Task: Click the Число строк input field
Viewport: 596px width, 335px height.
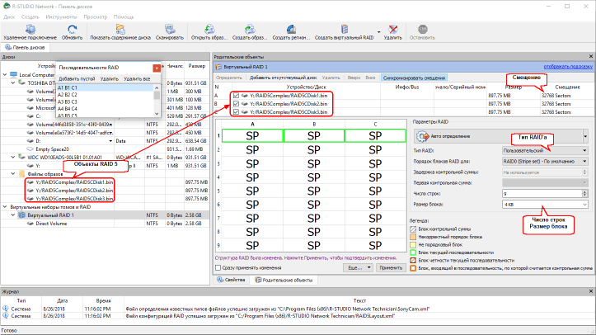Action: (542, 194)
